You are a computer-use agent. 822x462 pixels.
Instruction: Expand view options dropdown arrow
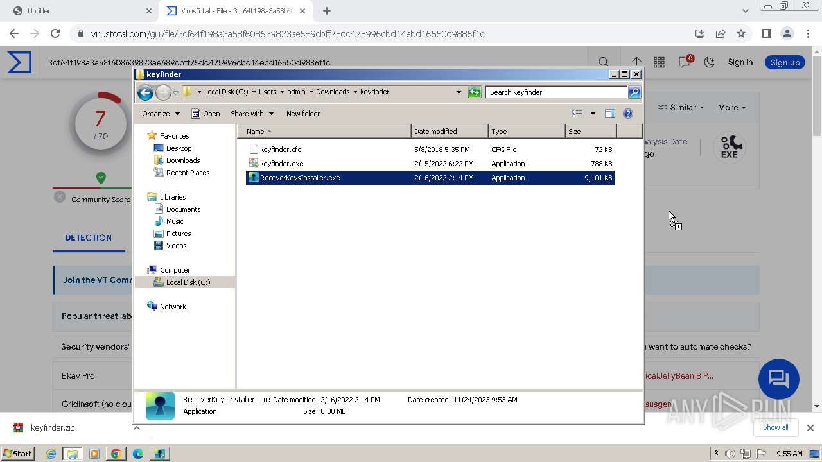pyautogui.click(x=593, y=114)
